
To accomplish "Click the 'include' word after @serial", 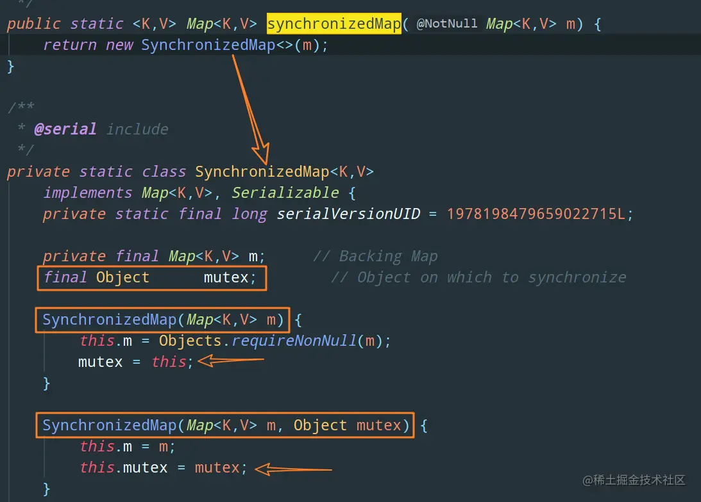I will (137, 129).
